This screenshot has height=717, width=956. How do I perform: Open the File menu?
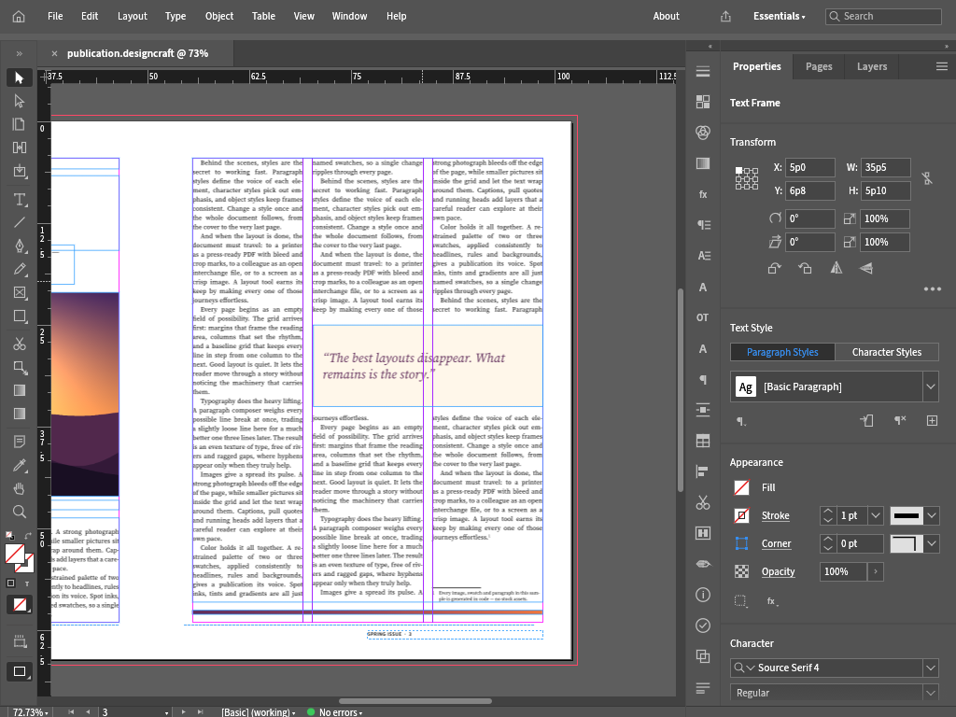(x=55, y=17)
